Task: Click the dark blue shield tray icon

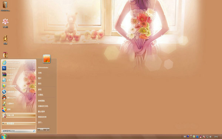Action: (188, 136)
